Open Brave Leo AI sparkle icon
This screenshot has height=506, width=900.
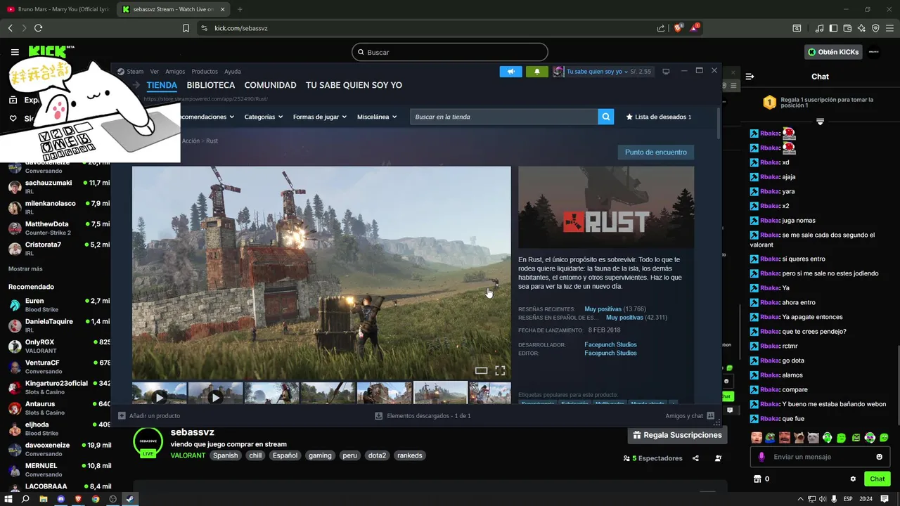[x=862, y=28]
